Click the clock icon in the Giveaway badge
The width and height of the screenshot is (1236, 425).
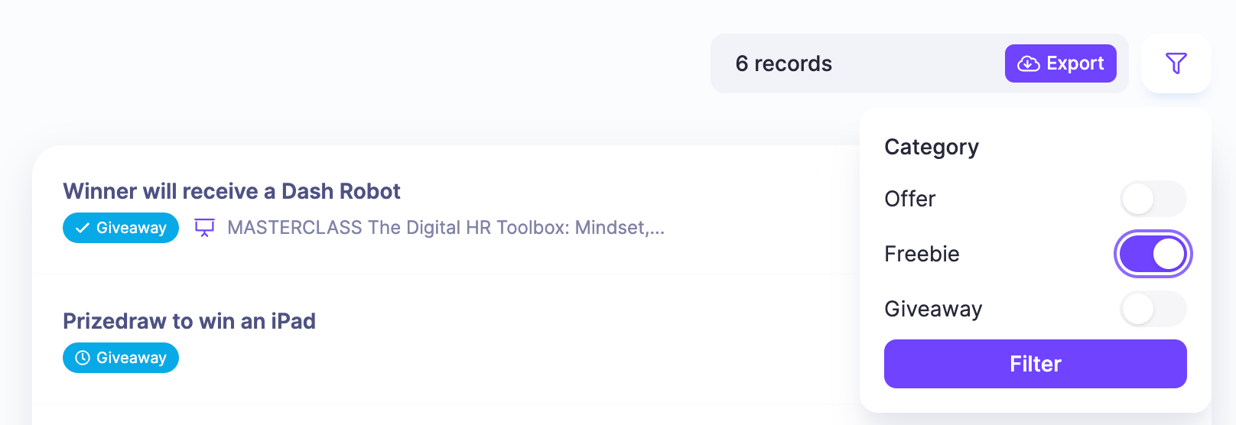point(83,358)
